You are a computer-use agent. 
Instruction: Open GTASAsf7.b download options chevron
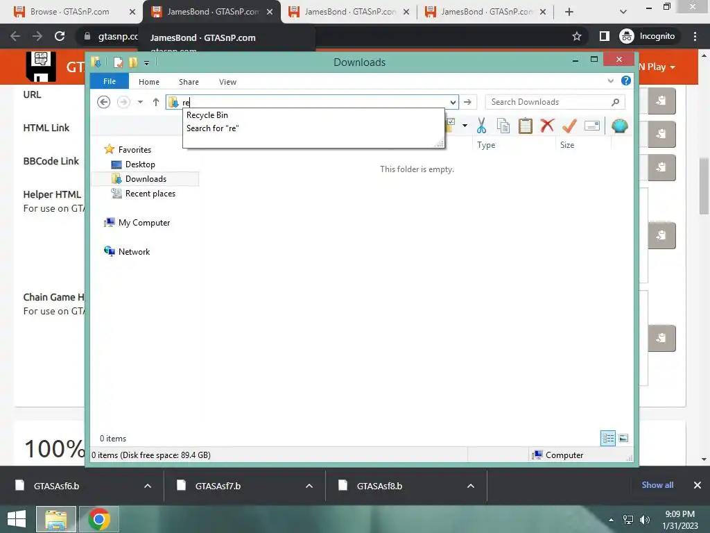tap(309, 486)
